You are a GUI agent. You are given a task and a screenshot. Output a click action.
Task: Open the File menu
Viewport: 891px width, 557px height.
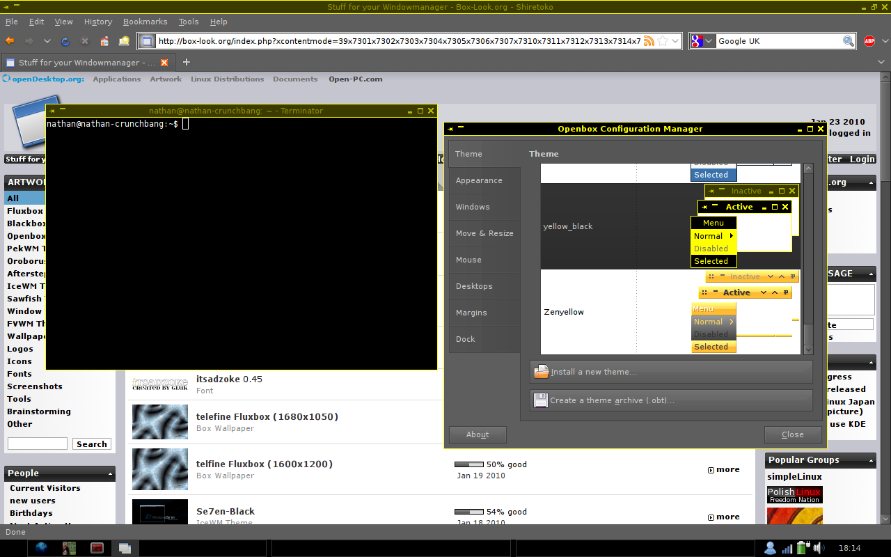pos(11,22)
